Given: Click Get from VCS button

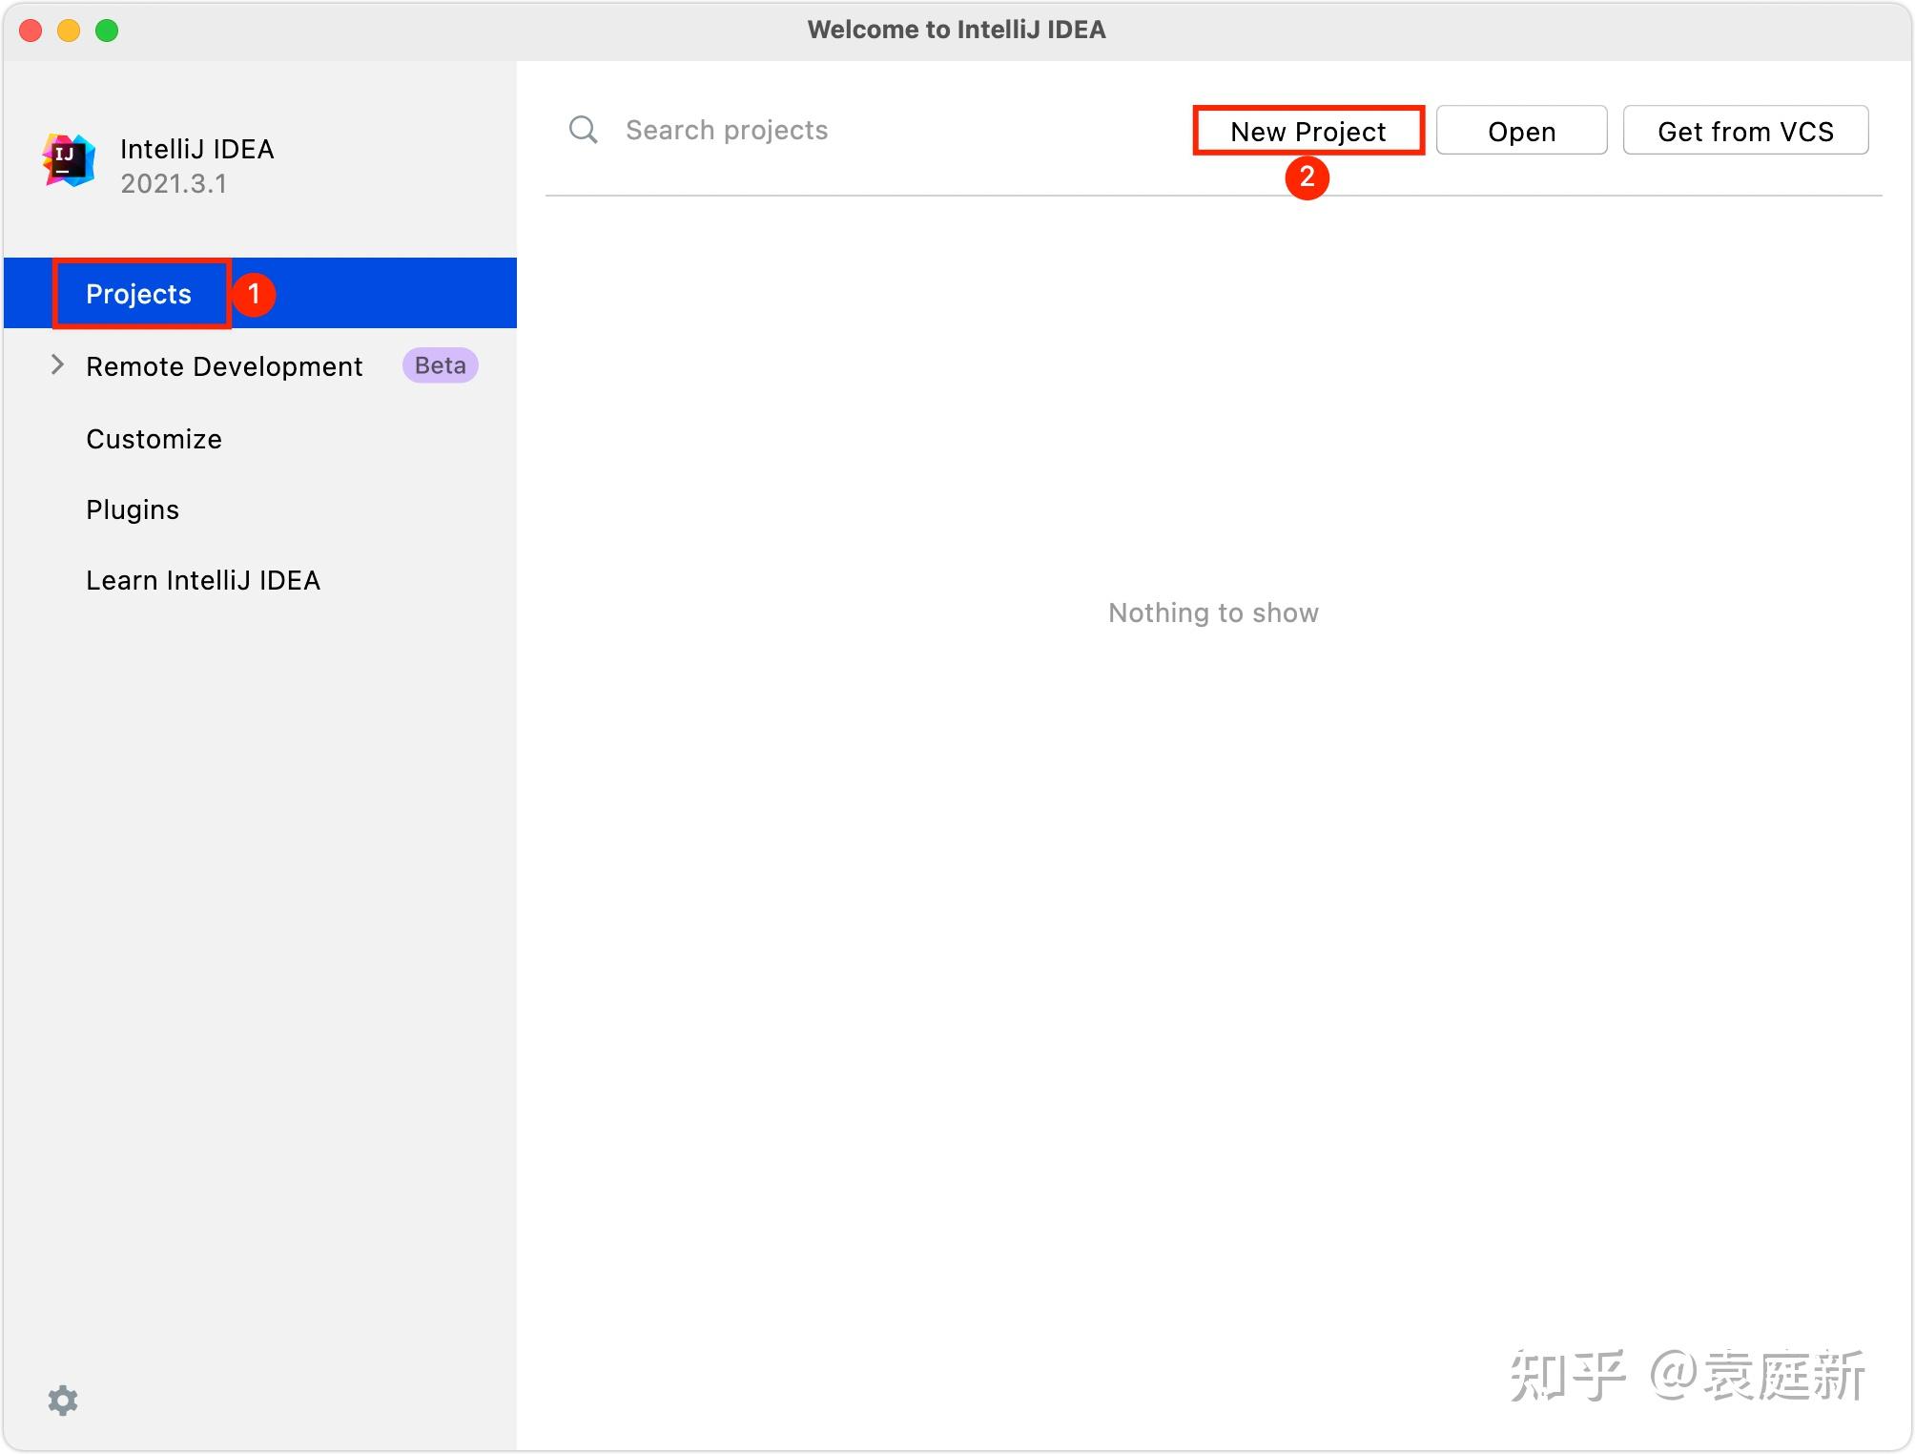Looking at the screenshot, I should (1744, 131).
